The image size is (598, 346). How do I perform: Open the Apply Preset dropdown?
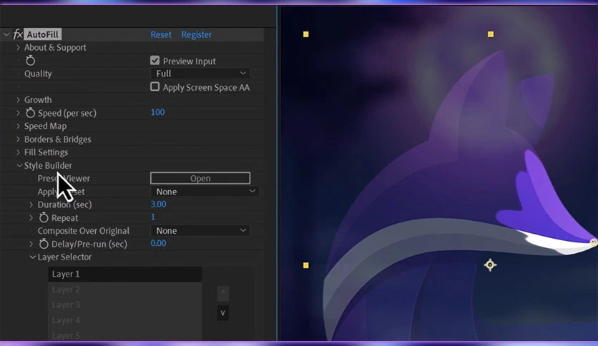[205, 192]
